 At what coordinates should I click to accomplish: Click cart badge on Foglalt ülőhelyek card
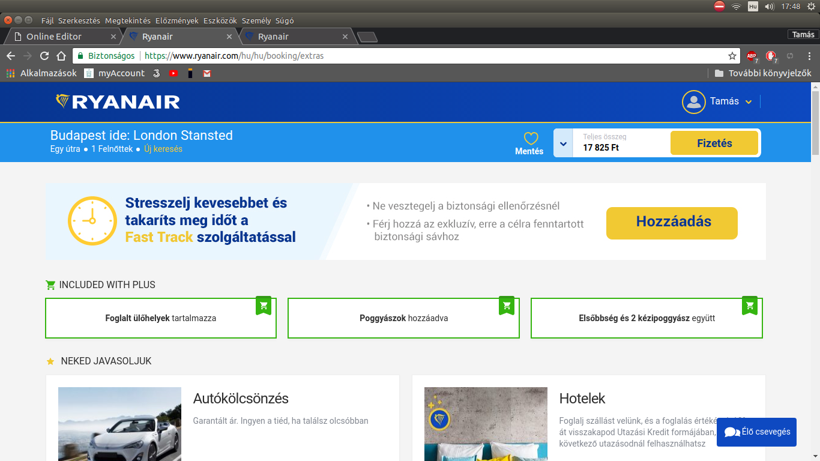click(264, 306)
